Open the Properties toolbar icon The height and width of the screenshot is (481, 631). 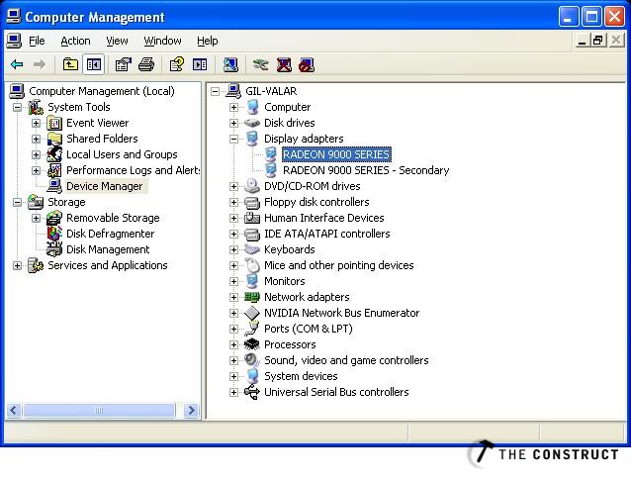124,64
